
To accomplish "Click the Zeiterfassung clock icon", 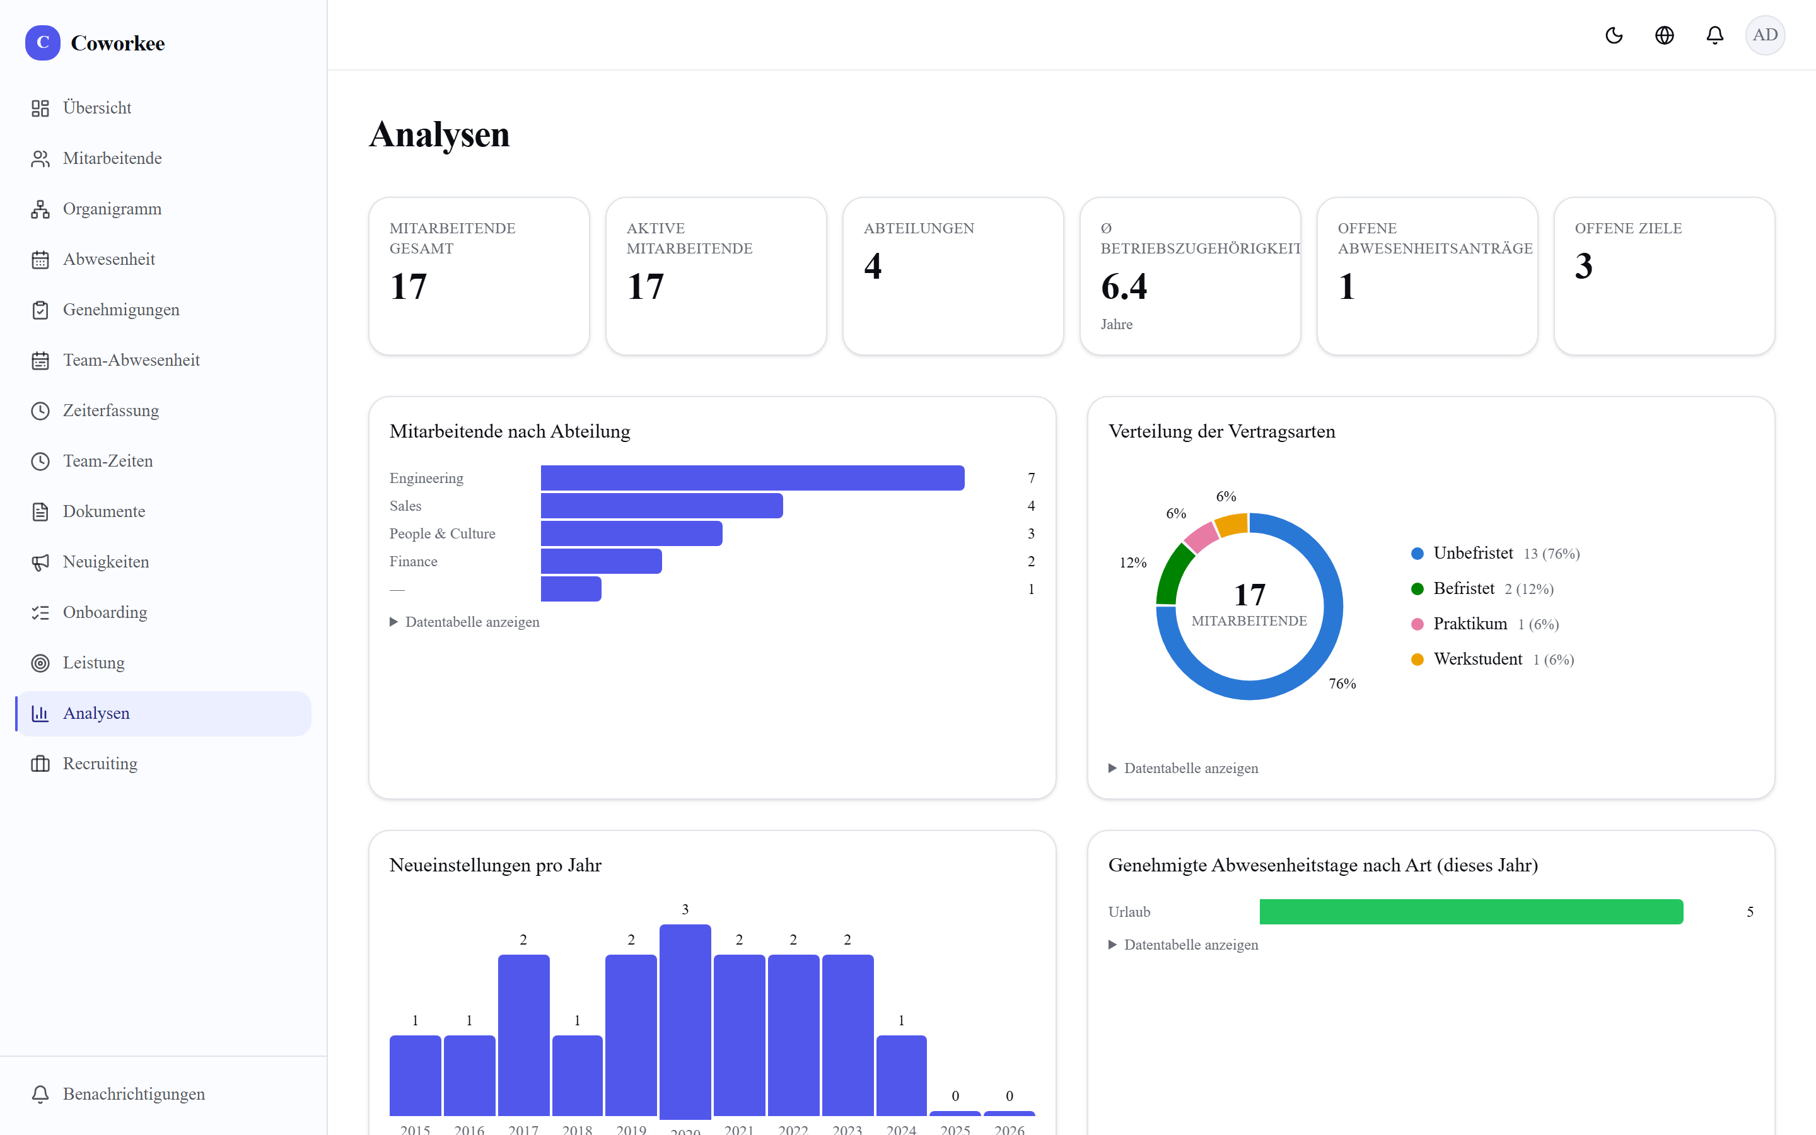I will (x=40, y=410).
